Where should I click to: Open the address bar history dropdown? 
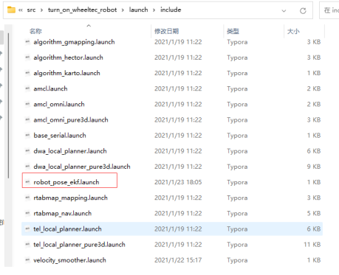pos(284,10)
